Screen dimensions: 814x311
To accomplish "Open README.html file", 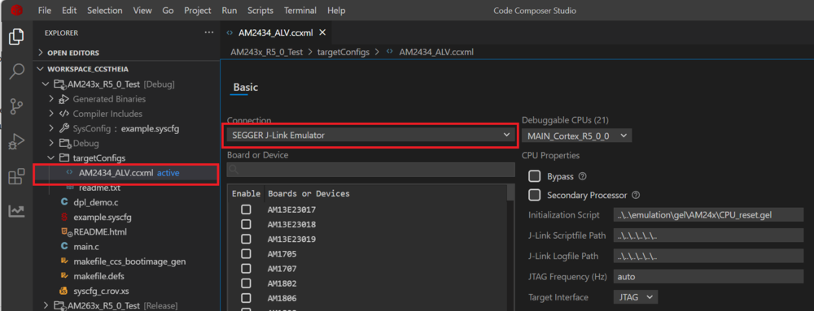I will (x=100, y=231).
